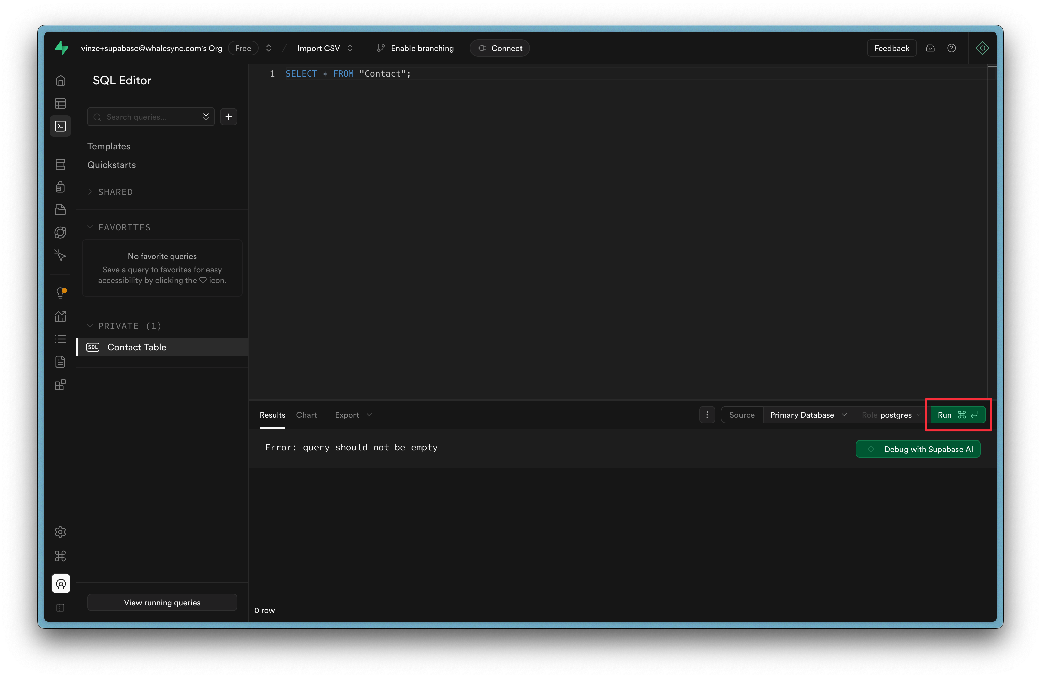Screen dimensions: 1041x678
Task: Open the help question mark icon
Action: [x=952, y=48]
